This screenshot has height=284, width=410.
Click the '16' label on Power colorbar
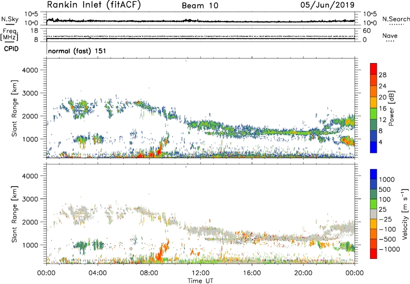(x=382, y=109)
